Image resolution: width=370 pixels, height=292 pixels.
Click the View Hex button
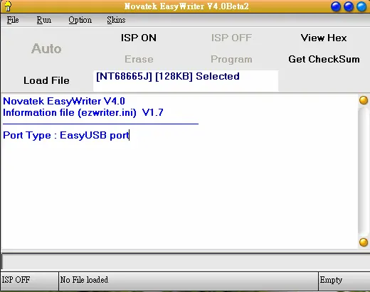[x=324, y=38]
